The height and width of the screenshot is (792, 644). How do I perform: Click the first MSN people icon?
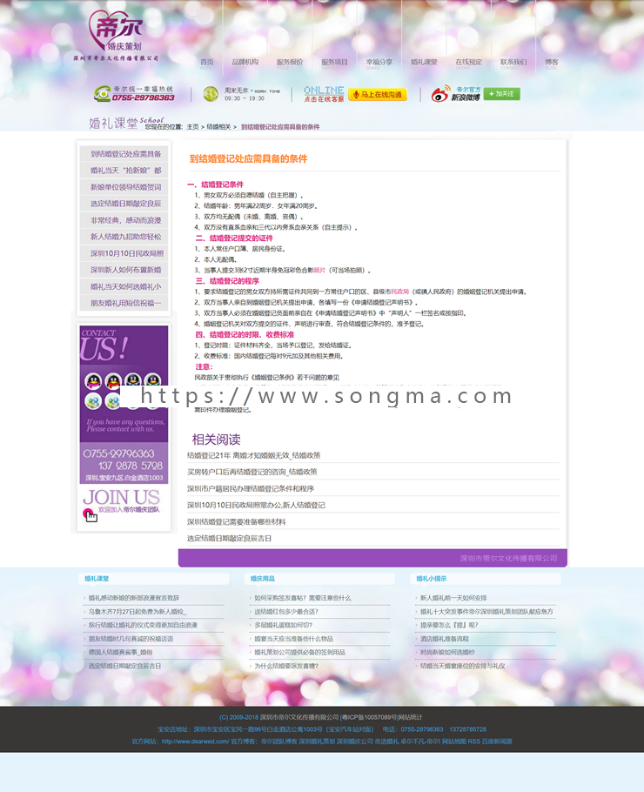93,401
